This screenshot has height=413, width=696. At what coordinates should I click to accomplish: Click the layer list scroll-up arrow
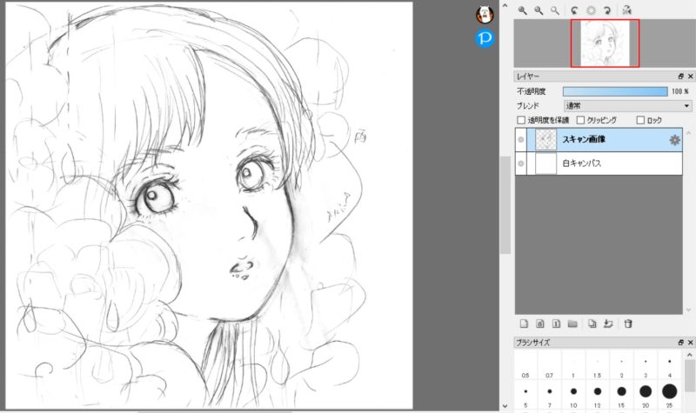(x=688, y=133)
